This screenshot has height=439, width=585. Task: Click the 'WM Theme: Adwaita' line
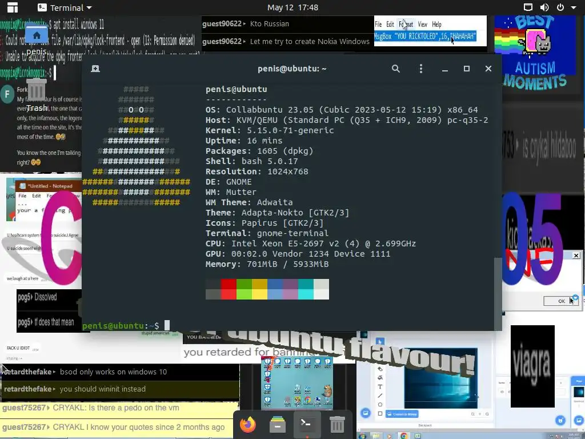coord(249,202)
